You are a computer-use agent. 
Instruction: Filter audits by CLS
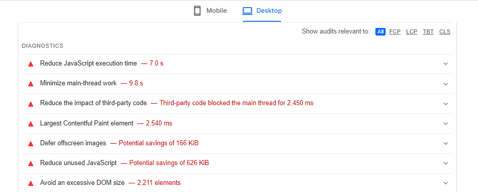click(x=445, y=31)
